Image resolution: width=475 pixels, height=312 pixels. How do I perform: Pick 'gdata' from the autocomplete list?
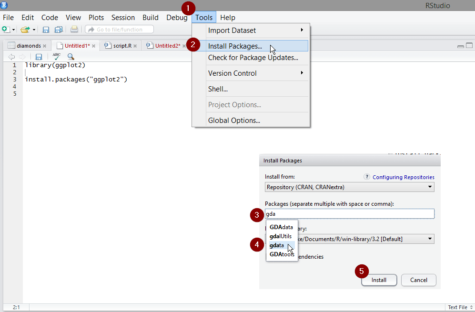pos(282,245)
